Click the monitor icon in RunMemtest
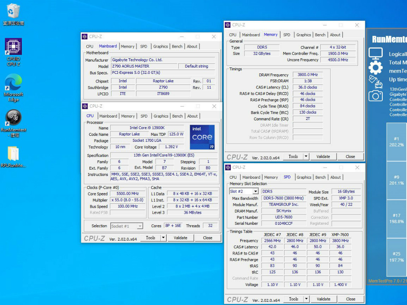The width and height of the screenshot is (407, 305). [375, 53]
